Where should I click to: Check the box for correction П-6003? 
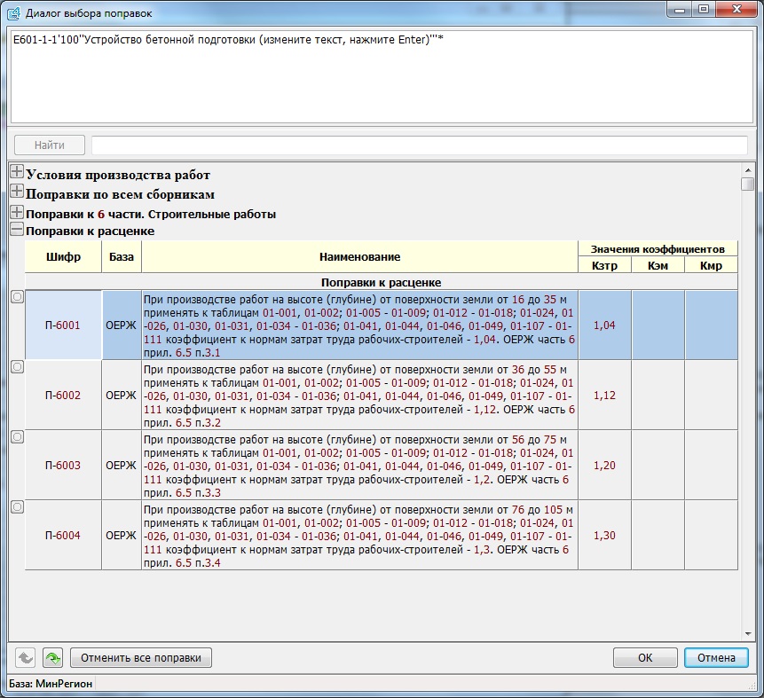[17, 436]
